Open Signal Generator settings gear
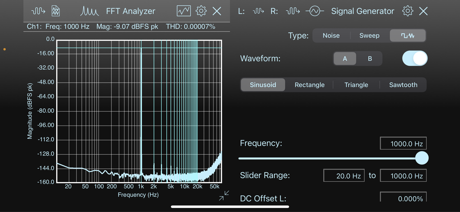 pos(408,11)
